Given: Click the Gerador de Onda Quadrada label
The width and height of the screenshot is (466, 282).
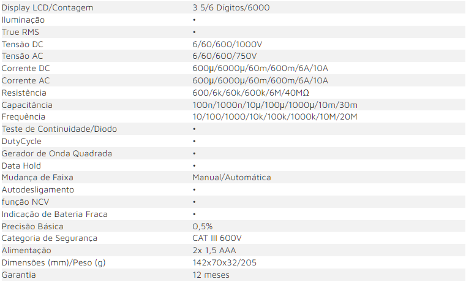Looking at the screenshot, I should pyautogui.click(x=57, y=153).
